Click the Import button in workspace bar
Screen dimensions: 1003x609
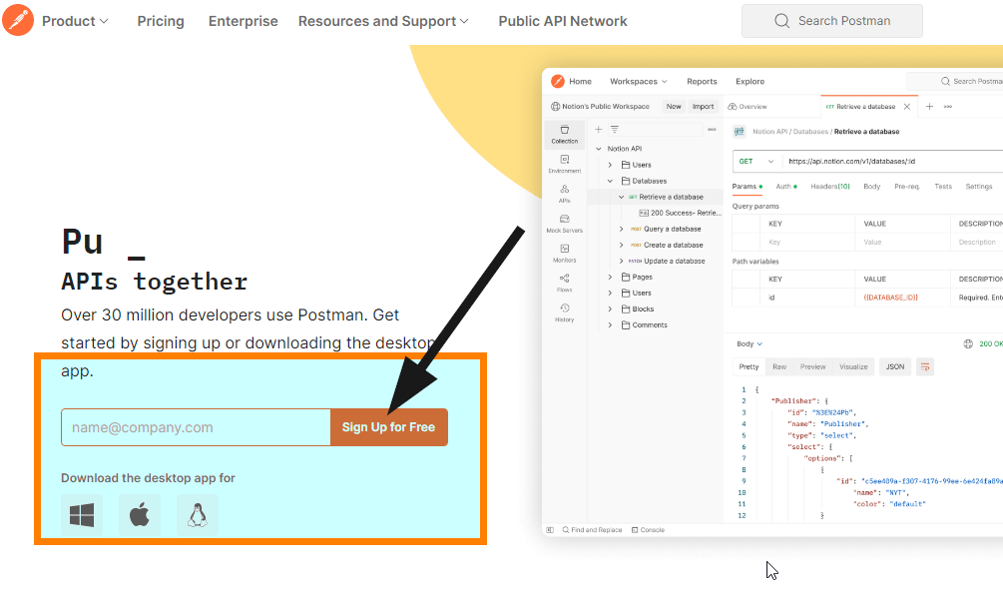(x=703, y=106)
